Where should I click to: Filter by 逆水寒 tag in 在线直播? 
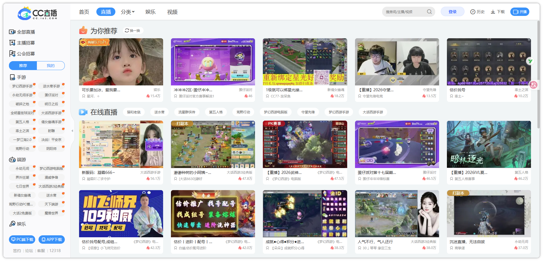click(159, 112)
